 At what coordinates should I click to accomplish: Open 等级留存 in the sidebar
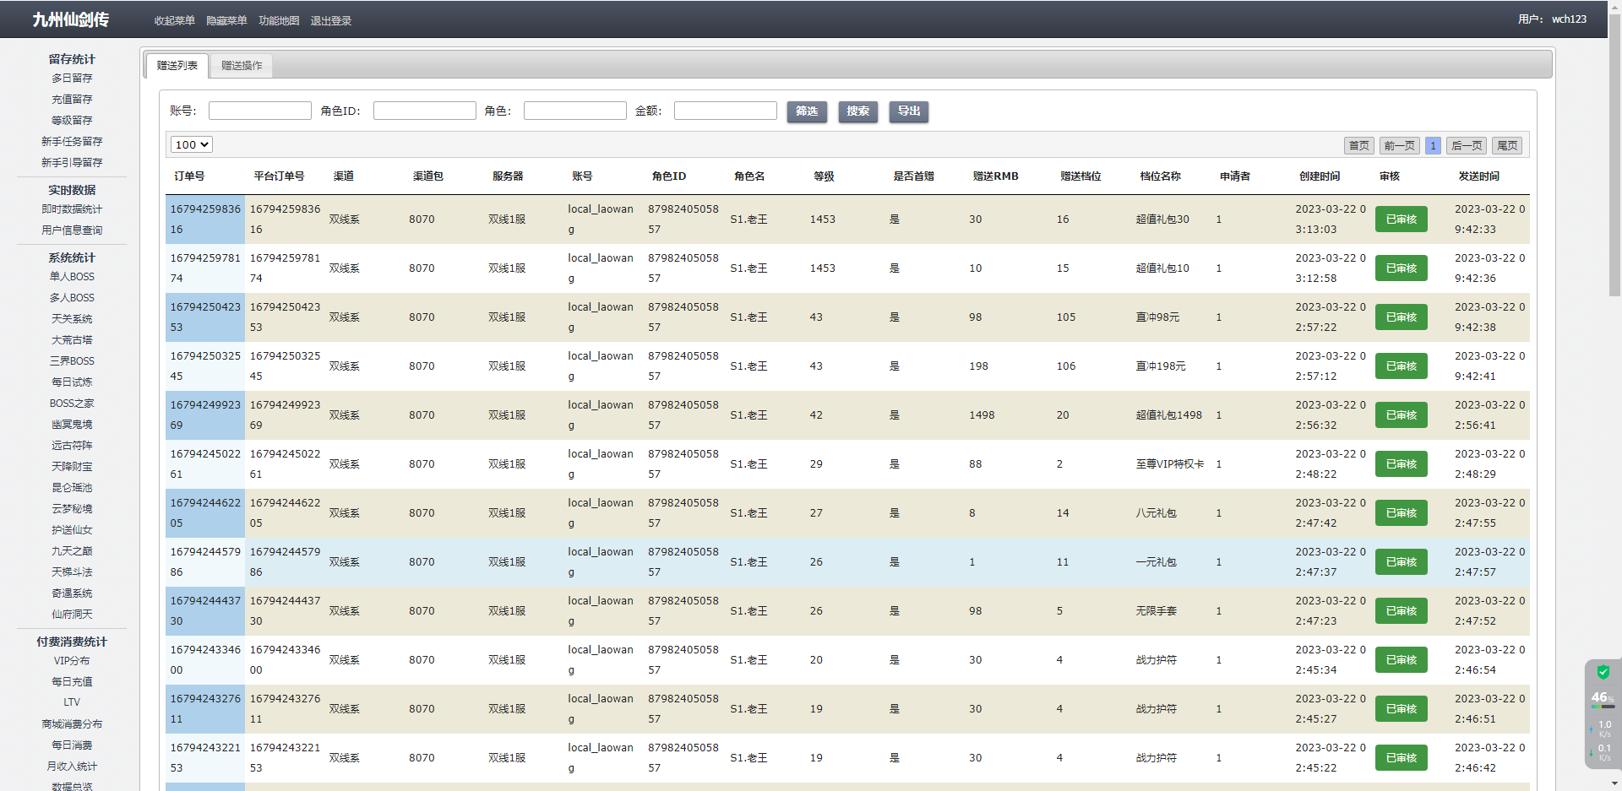72,121
